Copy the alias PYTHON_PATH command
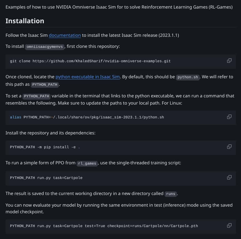Screen dimensions: 241x239 pyautogui.click(x=229, y=117)
